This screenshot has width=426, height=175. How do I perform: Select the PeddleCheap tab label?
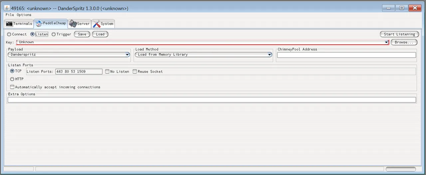54,23
